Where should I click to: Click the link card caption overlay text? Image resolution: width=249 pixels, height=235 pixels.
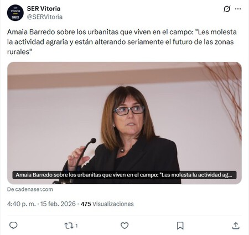124,175
